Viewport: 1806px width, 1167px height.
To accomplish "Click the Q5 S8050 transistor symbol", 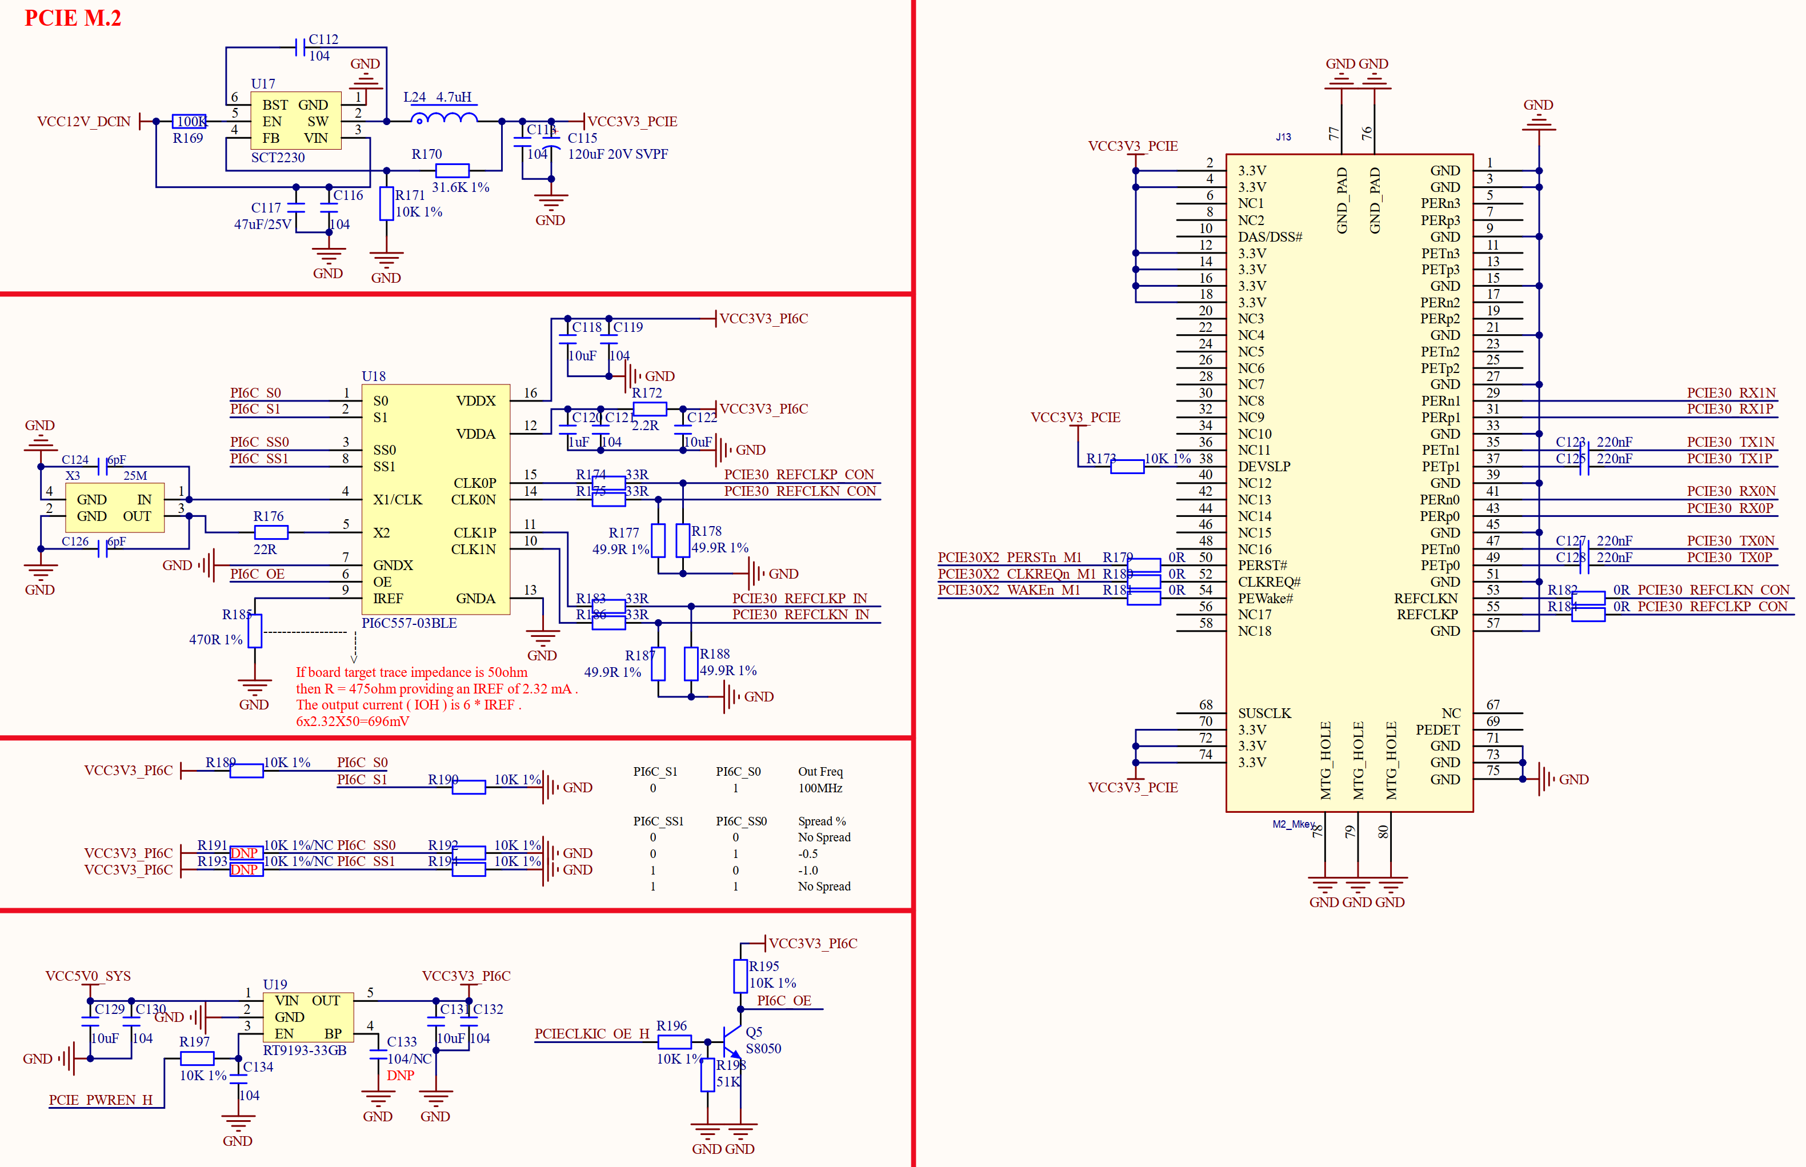I will point(731,1042).
